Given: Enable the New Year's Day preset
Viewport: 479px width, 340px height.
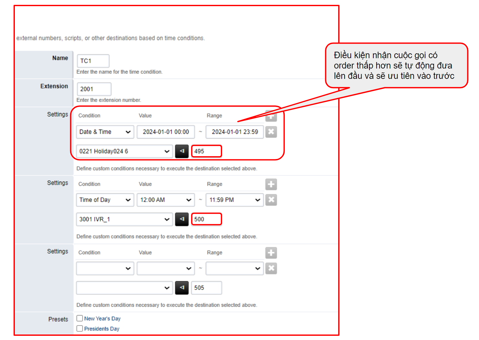Looking at the screenshot, I should click(x=80, y=318).
